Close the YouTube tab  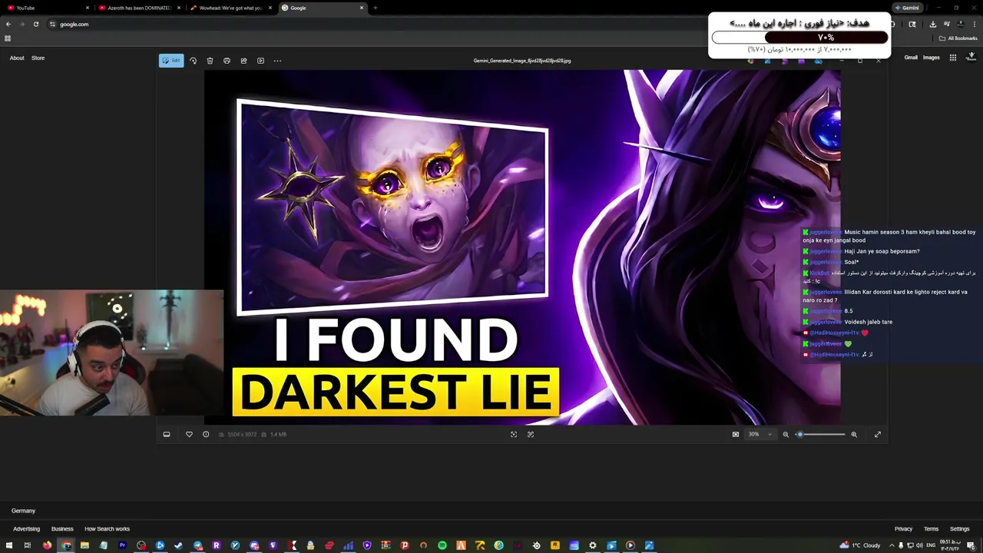[88, 8]
